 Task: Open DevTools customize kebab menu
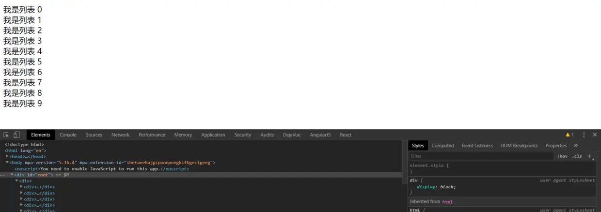click(x=584, y=135)
